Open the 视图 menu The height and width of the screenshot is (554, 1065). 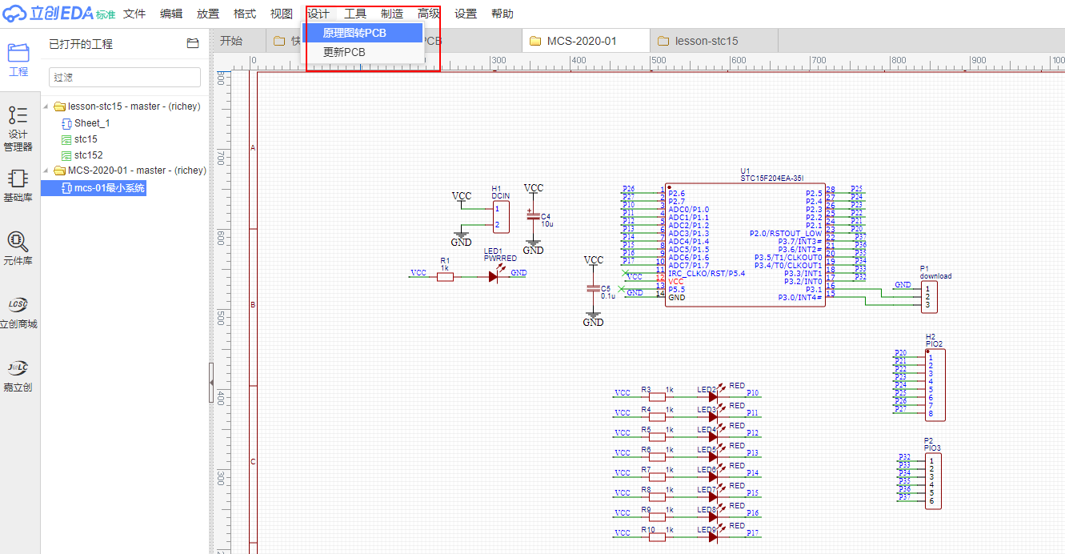[x=282, y=14]
